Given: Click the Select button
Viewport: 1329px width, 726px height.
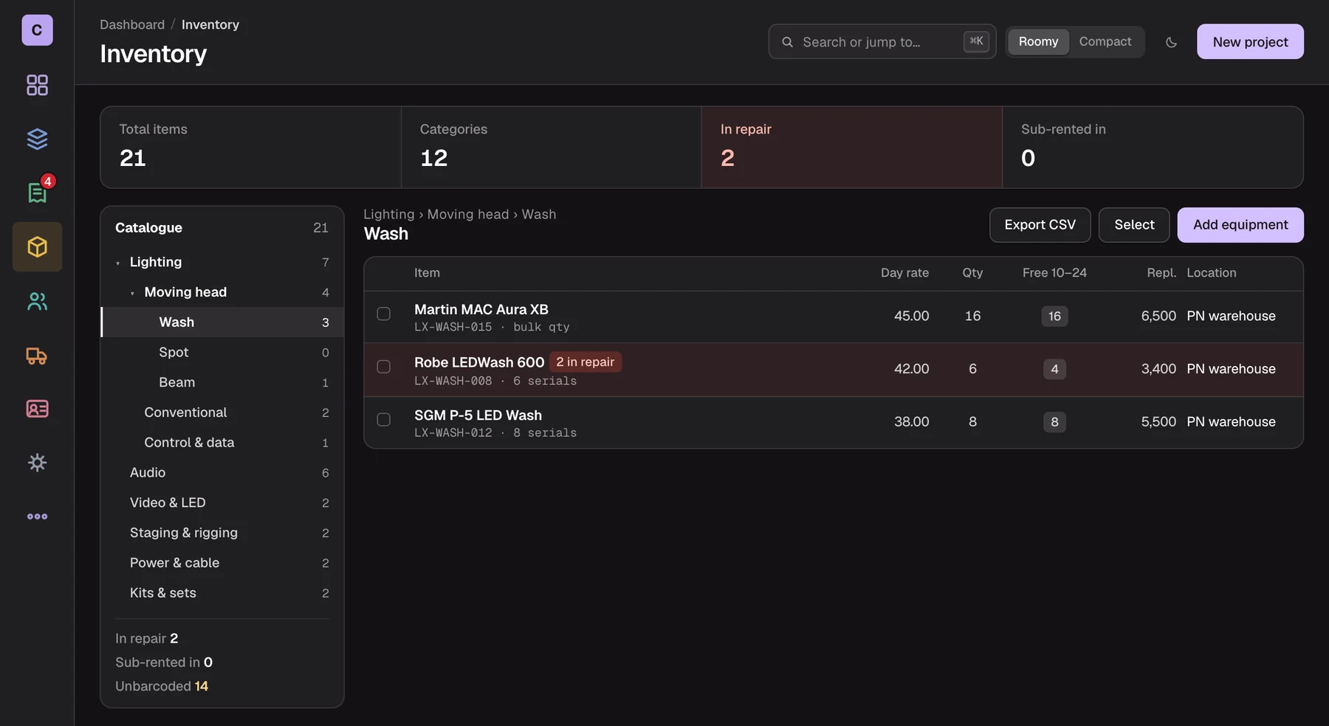Looking at the screenshot, I should 1134,225.
